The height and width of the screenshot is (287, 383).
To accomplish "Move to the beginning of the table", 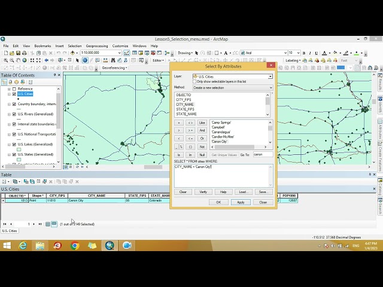I will [5, 224].
